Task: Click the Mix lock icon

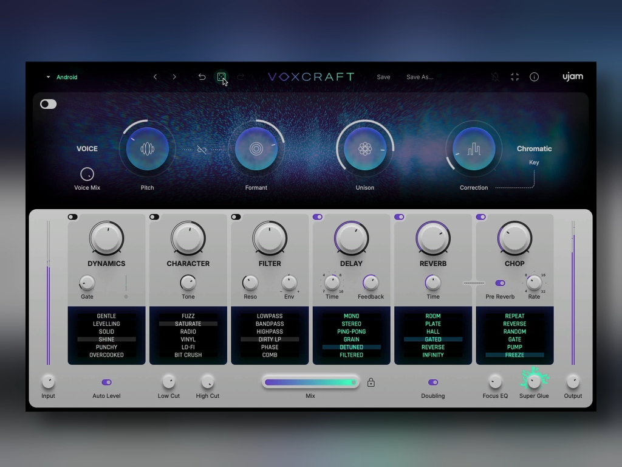Action: pyautogui.click(x=371, y=382)
